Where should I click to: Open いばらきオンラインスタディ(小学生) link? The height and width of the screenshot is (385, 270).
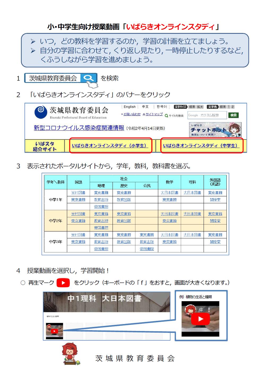pos(110,146)
